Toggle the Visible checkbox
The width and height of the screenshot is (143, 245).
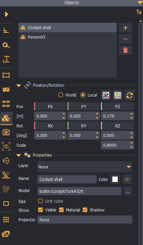pos(40,210)
